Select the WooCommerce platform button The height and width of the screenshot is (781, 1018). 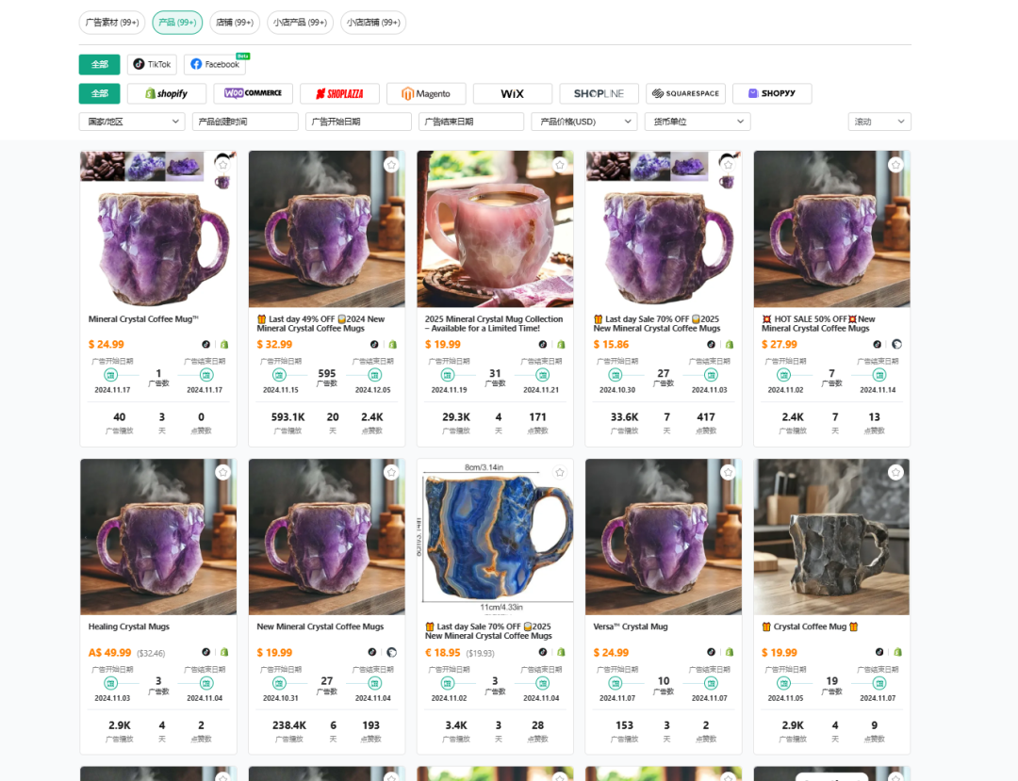pos(254,93)
